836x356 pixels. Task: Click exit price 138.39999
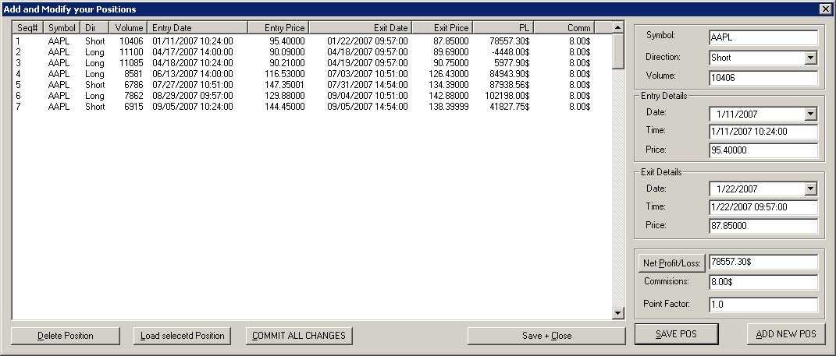click(449, 107)
